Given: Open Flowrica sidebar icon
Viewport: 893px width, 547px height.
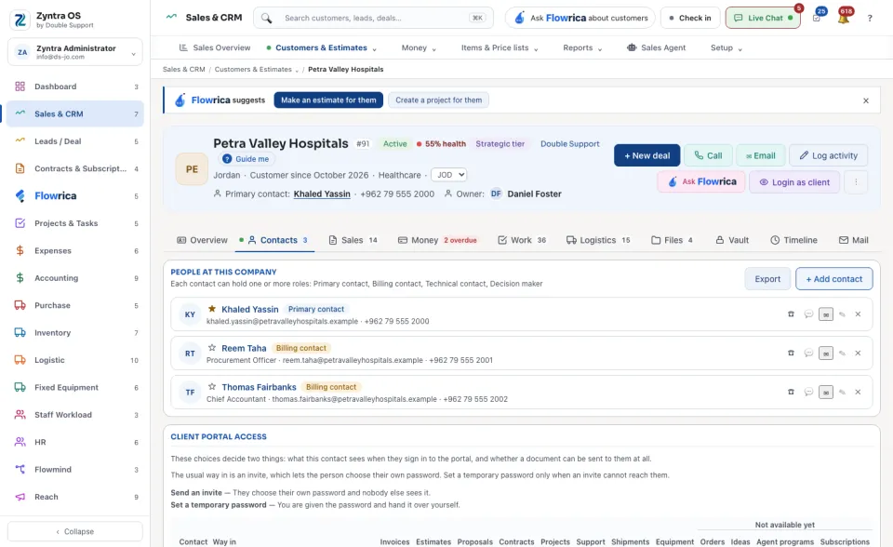Looking at the screenshot, I should pos(20,196).
